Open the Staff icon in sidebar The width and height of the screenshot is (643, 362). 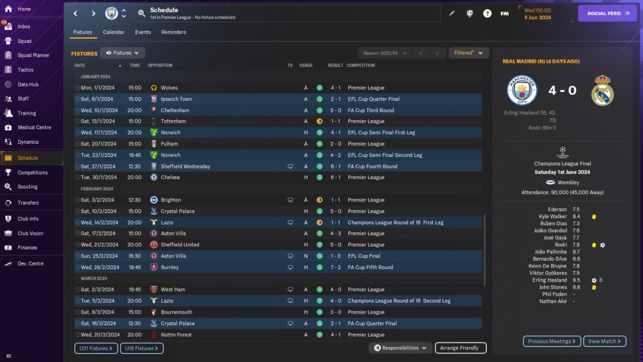pyautogui.click(x=8, y=99)
